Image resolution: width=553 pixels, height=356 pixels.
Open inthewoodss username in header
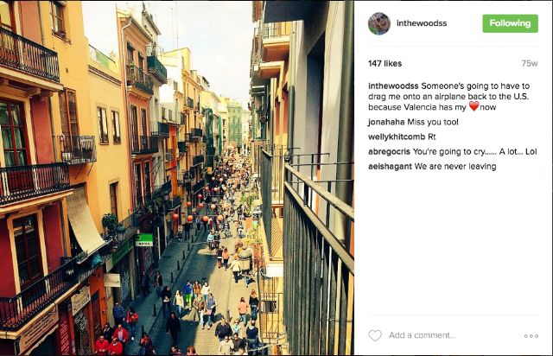422,23
